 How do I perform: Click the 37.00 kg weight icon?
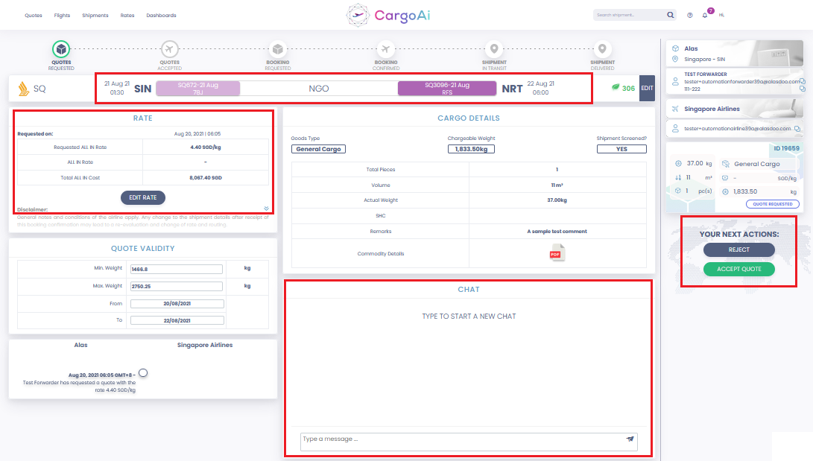[x=678, y=164]
